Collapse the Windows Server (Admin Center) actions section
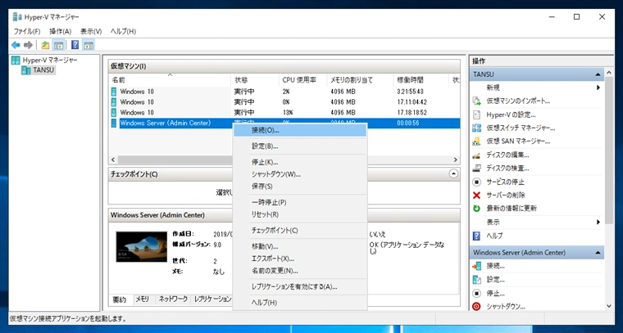The image size is (623, 333). (x=598, y=253)
